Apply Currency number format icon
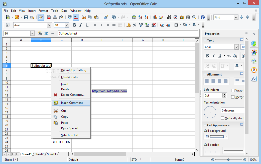Viewport: 261px width, 164px height. [128, 25]
